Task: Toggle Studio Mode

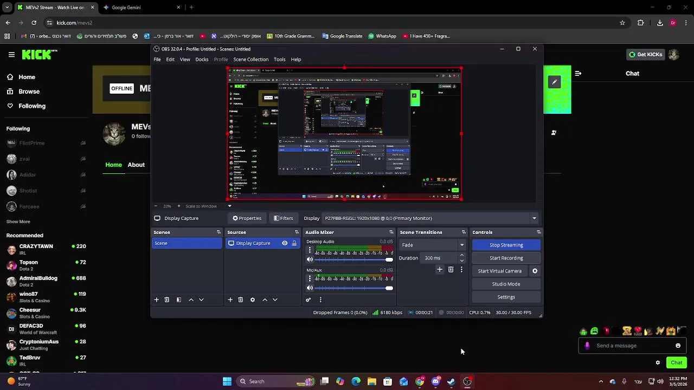Action: pyautogui.click(x=506, y=284)
